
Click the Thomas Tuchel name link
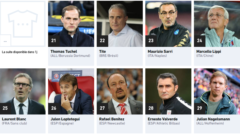click(64, 51)
